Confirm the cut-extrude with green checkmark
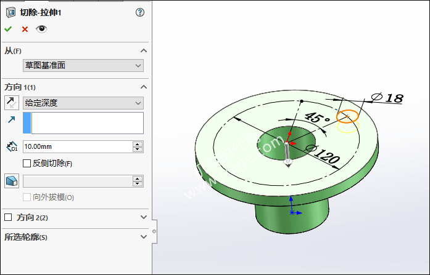The width and height of the screenshot is (430, 275). [x=8, y=29]
